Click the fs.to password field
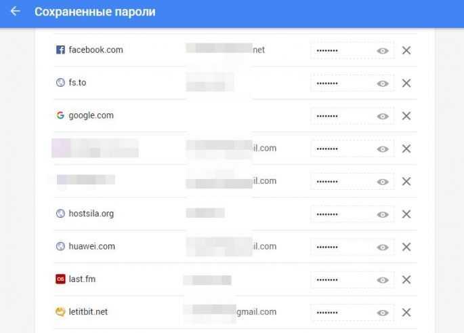464x333 pixels. pos(341,83)
